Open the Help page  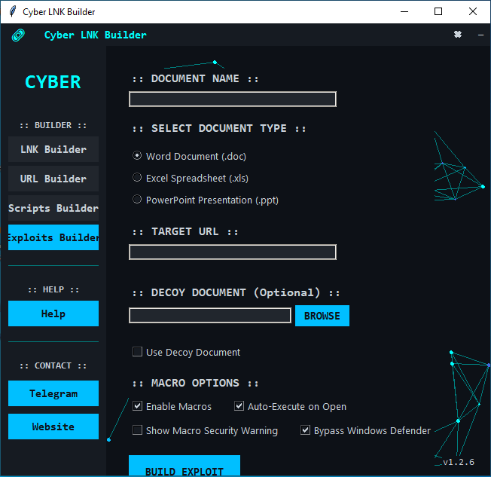pos(53,313)
